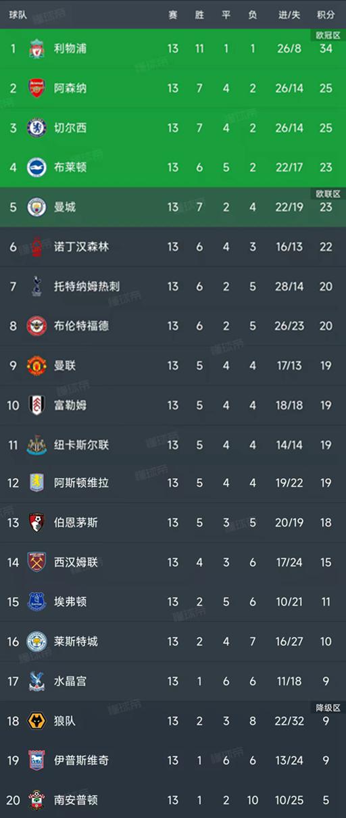Click the 进/失 column header

289,14
